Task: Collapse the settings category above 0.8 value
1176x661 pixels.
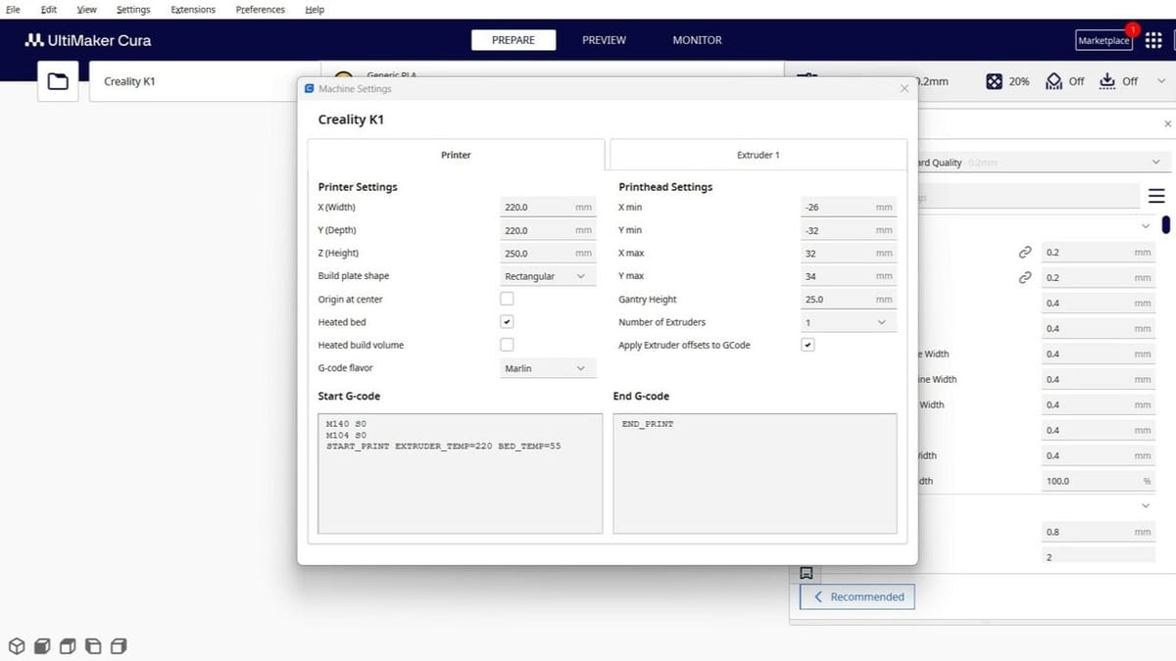Action: pyautogui.click(x=1147, y=506)
